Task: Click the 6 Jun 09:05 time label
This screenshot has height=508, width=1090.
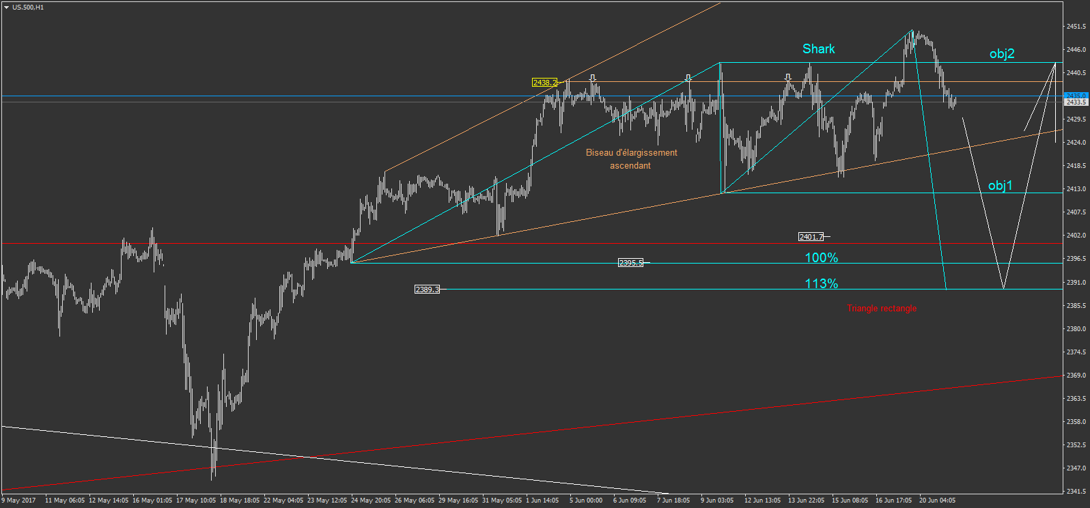Action: (630, 500)
